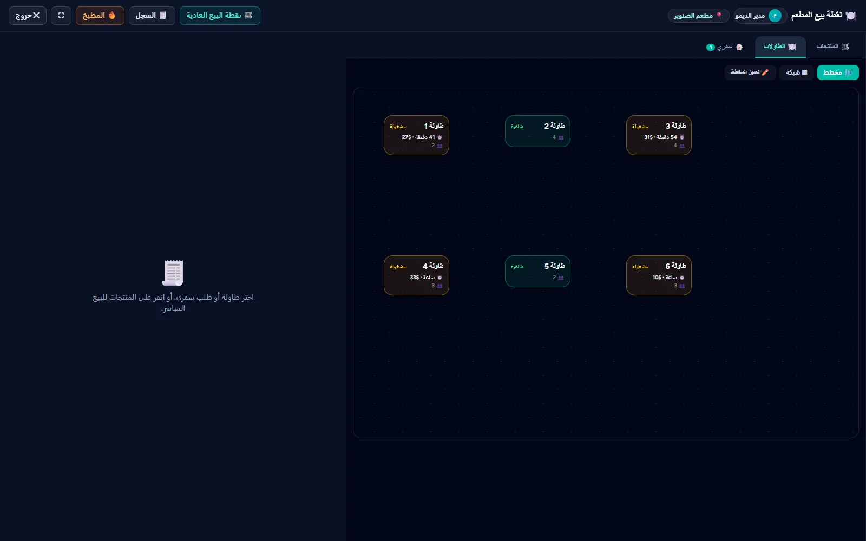This screenshot has width=866, height=541.
Task: Open the log (السجل) button
Action: pyautogui.click(x=152, y=16)
